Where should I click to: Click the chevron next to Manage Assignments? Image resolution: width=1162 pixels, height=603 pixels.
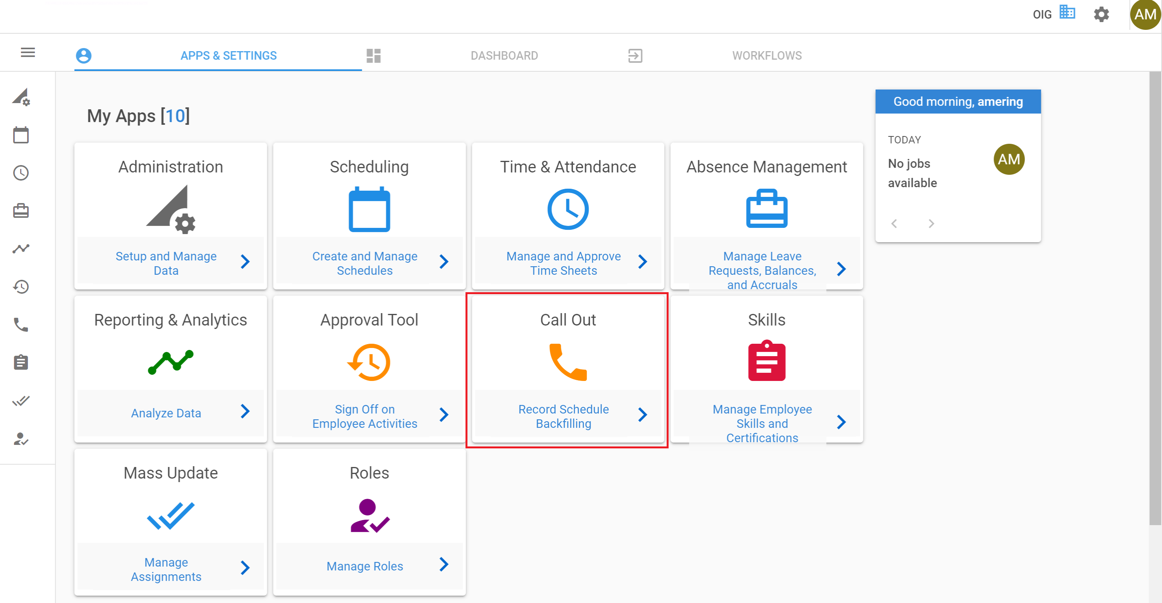point(245,567)
